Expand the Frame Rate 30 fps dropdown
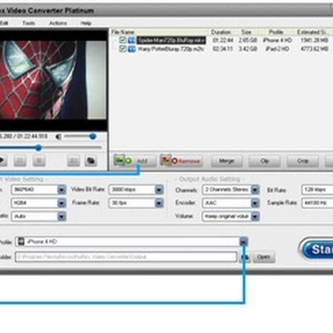The height and width of the screenshot is (333, 333). pos(159,203)
